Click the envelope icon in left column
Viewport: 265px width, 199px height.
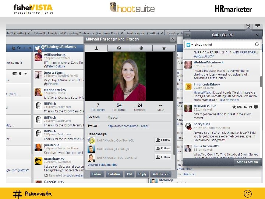tap(15, 74)
